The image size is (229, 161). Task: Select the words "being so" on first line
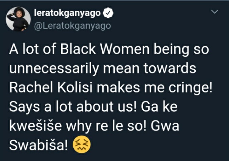click(x=181, y=49)
